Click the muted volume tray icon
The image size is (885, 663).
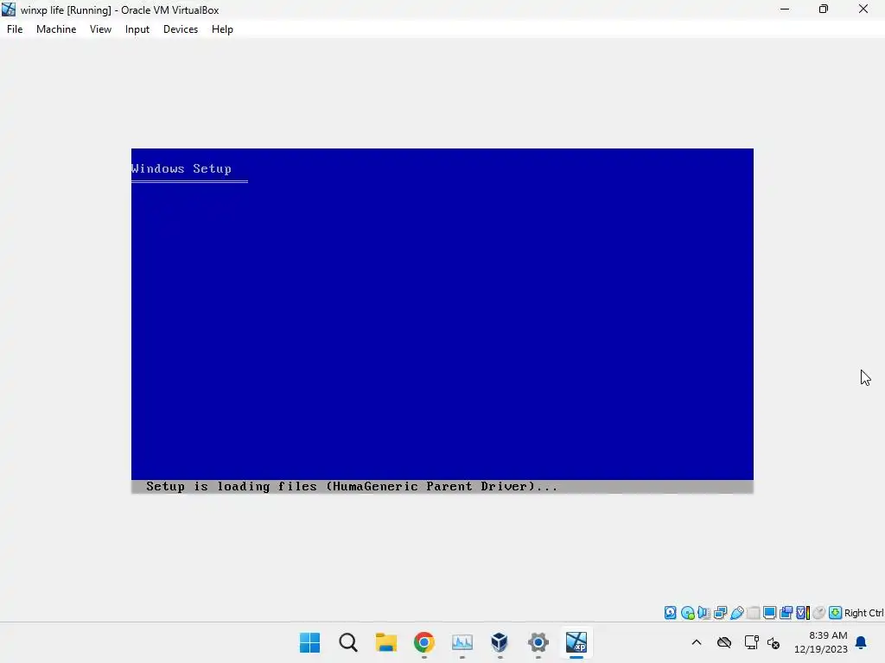tap(774, 642)
